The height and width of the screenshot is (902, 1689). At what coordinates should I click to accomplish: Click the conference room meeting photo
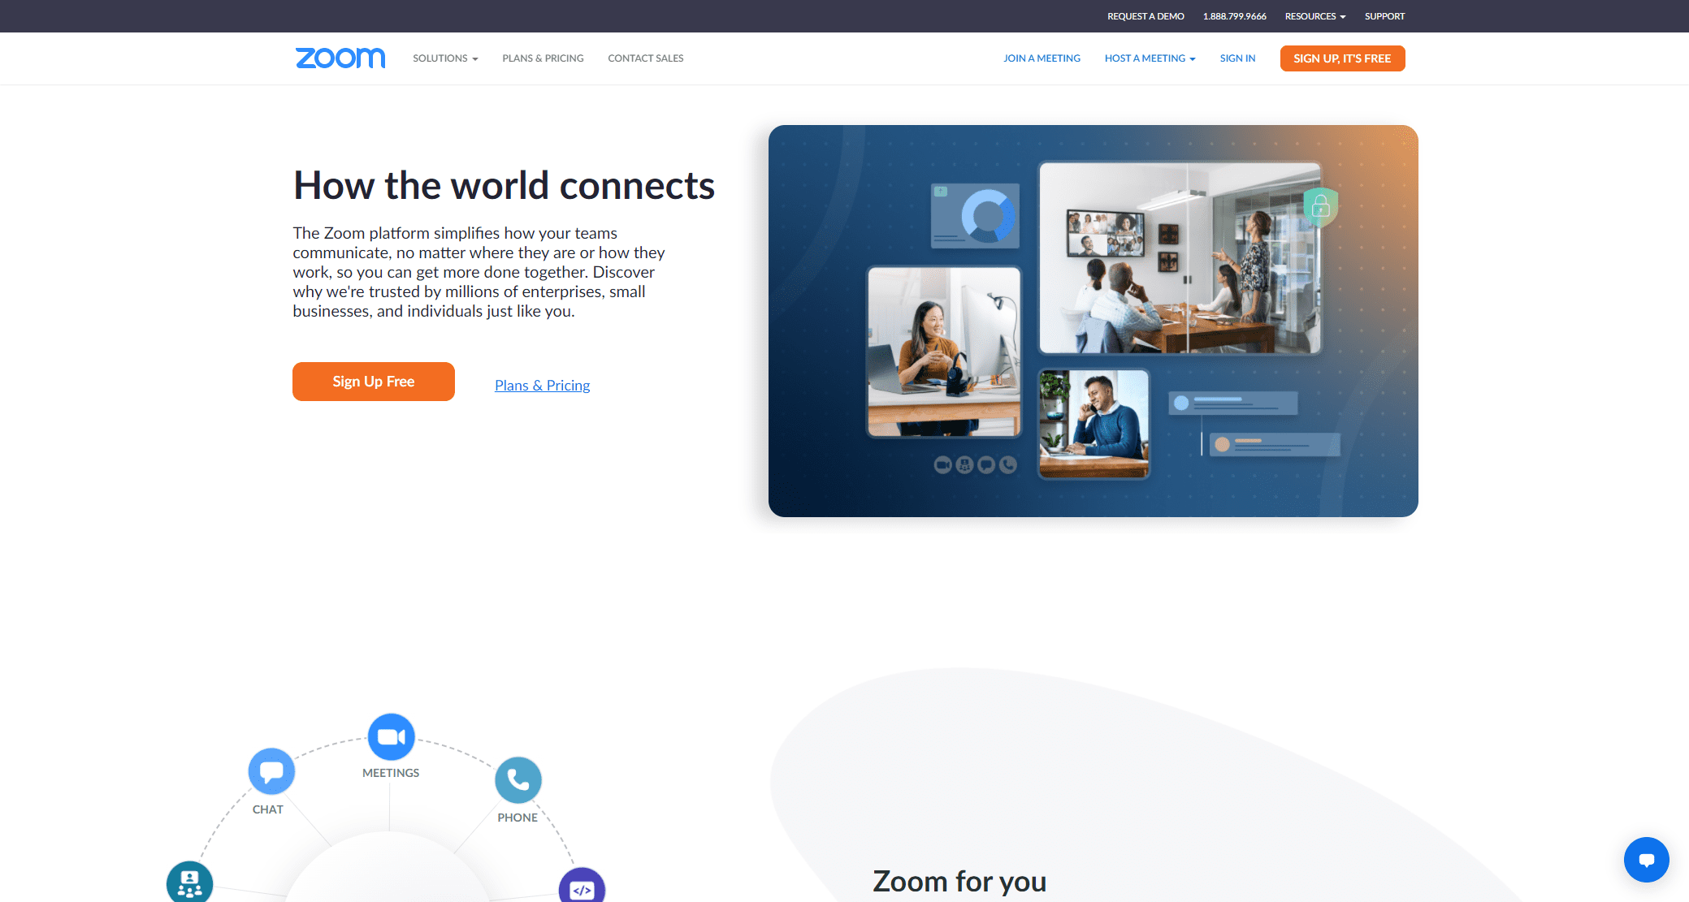(1180, 258)
